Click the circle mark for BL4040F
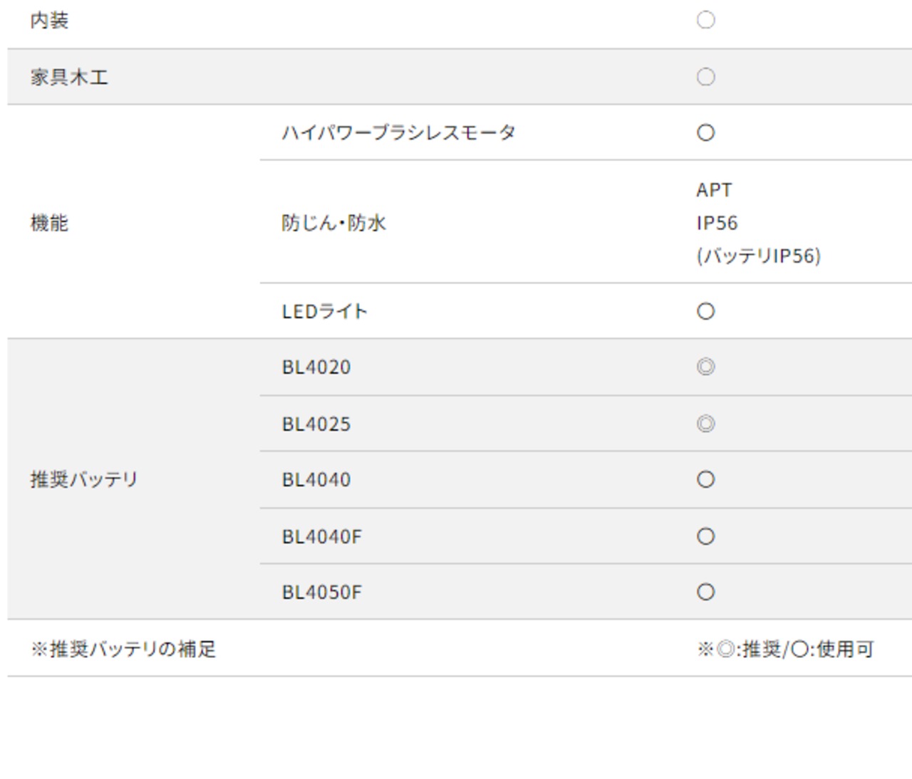912x779 pixels. (x=705, y=536)
